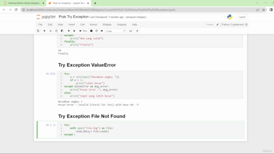
Task: Click the Python logo icon
Action: pos(230,17)
